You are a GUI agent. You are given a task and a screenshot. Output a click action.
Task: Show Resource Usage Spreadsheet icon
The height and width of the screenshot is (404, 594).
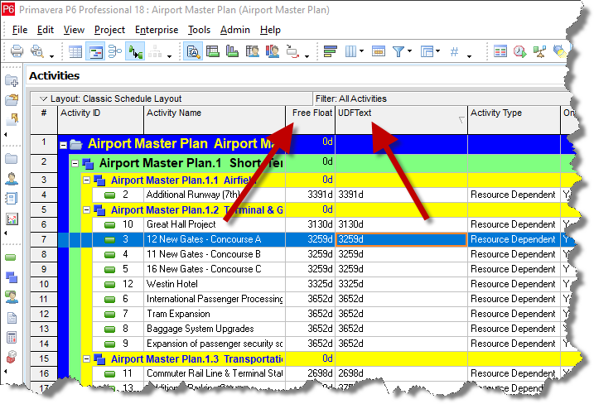[x=253, y=51]
